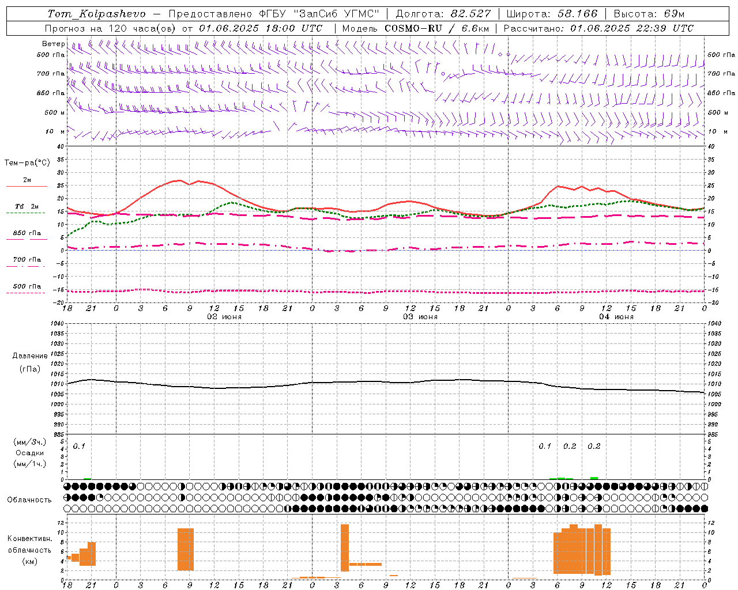Click the Прогноз на 120 часа(ов) header text

(x=110, y=28)
